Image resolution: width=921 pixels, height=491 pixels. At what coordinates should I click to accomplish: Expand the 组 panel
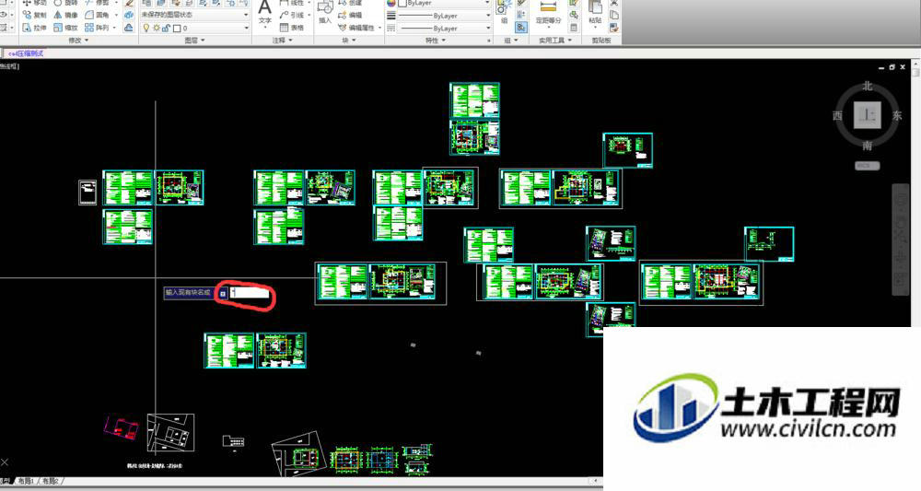click(x=511, y=41)
